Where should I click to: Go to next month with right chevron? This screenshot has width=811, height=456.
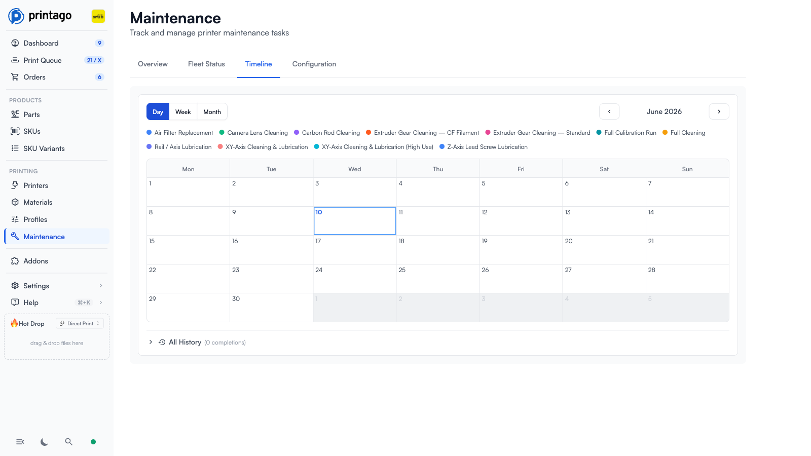719,111
